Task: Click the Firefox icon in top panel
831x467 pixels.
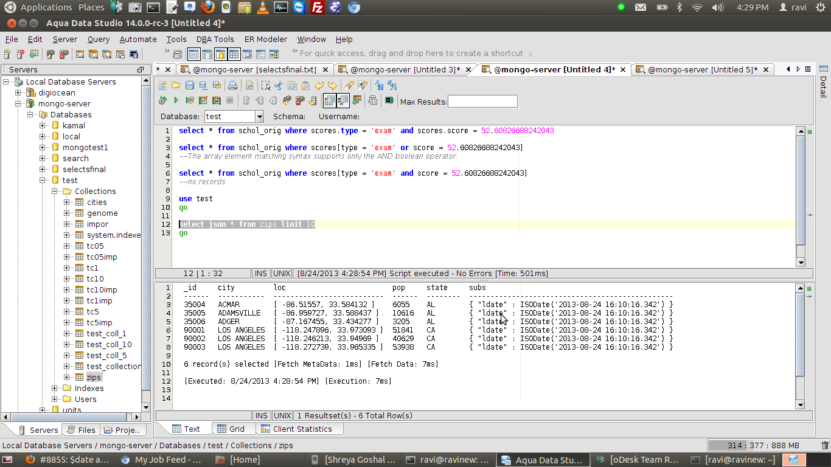Action: click(209, 7)
